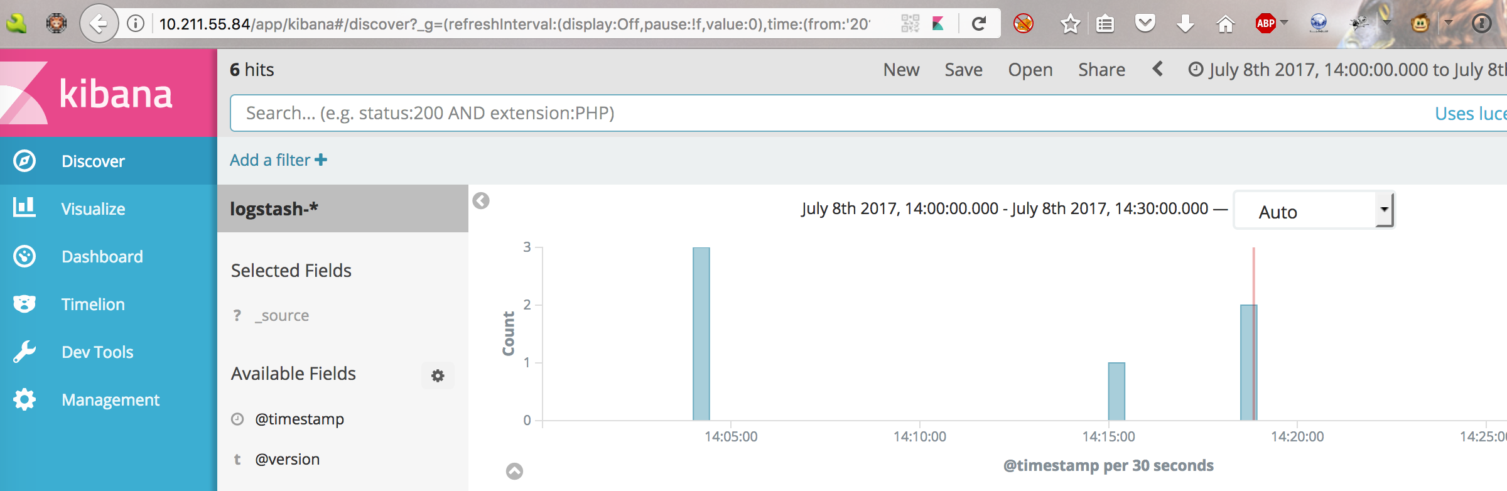Open the Discover section in the sidebar
The height and width of the screenshot is (491, 1507).
[109, 161]
